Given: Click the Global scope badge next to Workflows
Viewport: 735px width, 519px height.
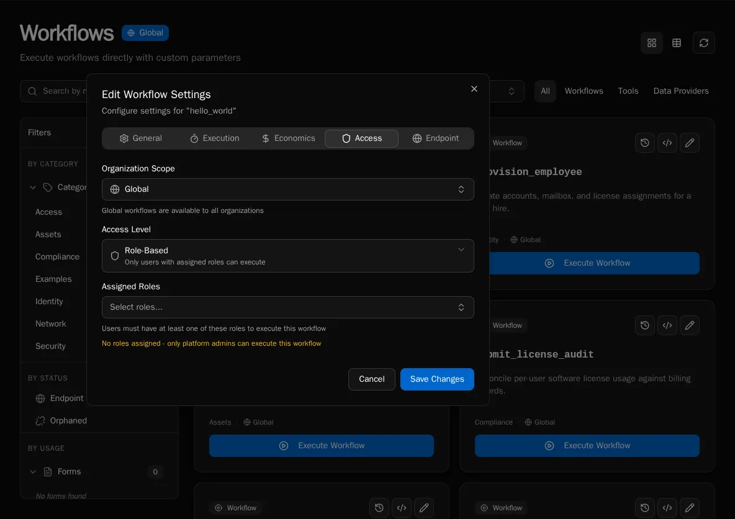Looking at the screenshot, I should [145, 33].
